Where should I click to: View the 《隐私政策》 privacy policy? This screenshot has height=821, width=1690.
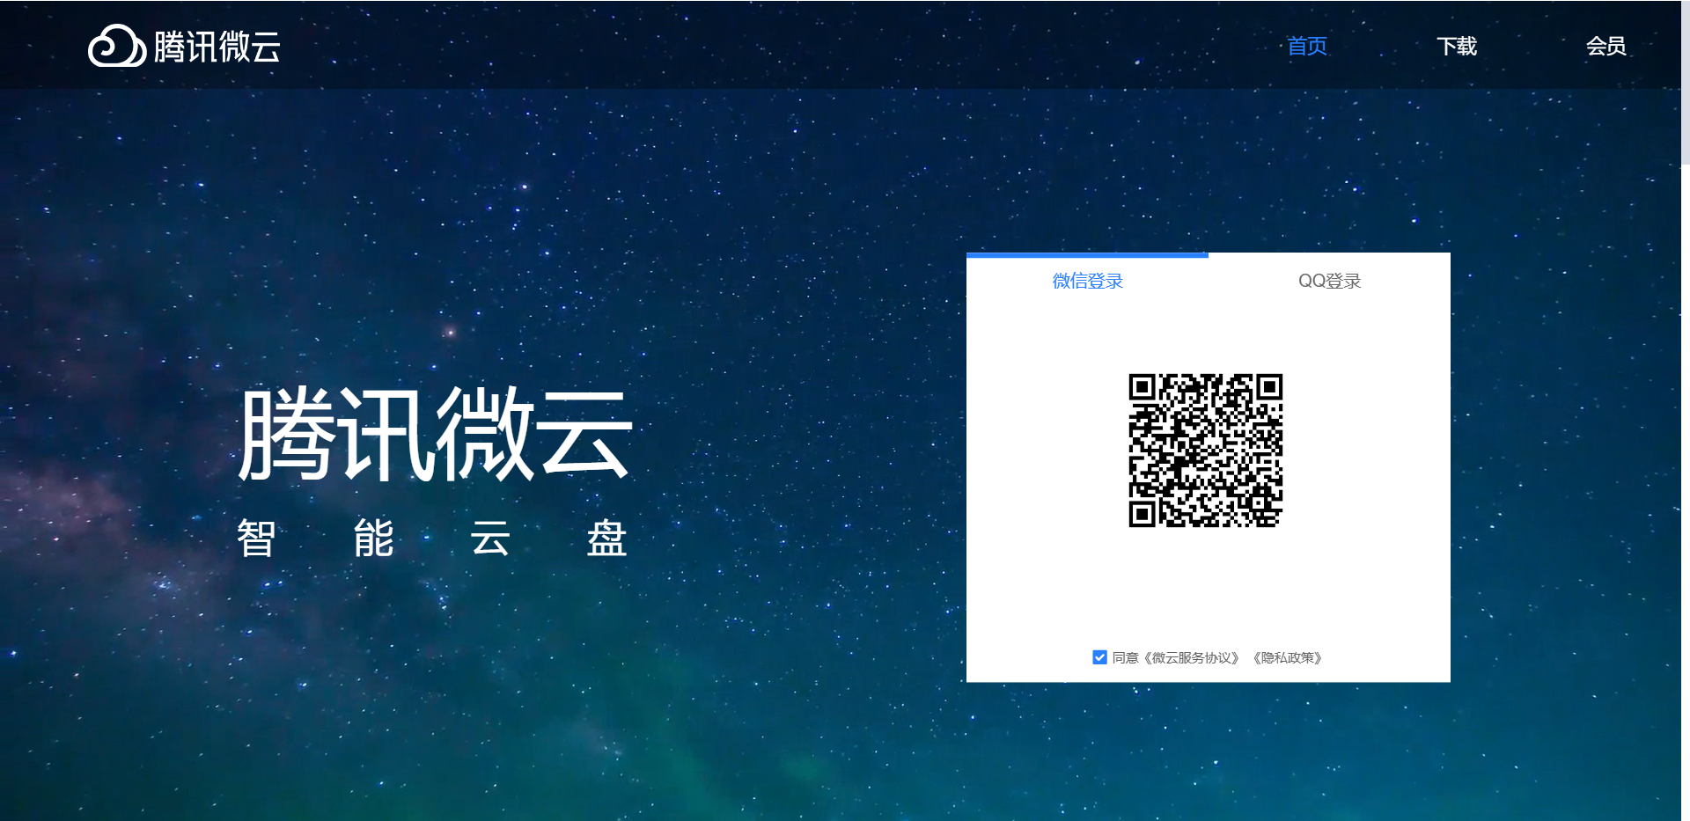pyautogui.click(x=1287, y=656)
